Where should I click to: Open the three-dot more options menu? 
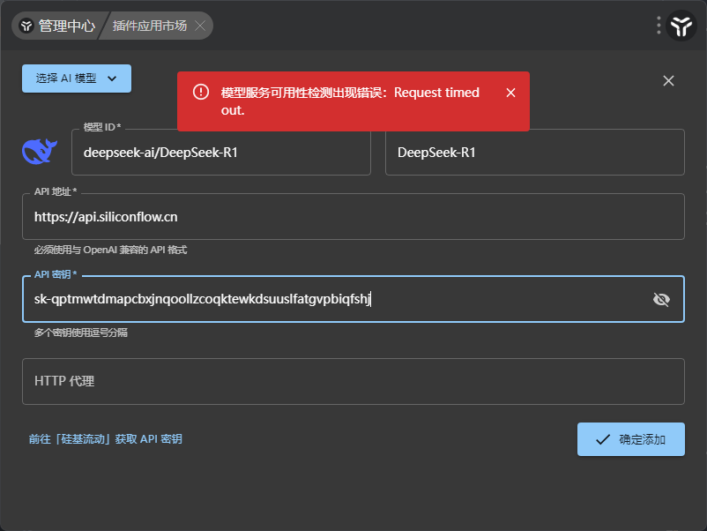coord(659,26)
